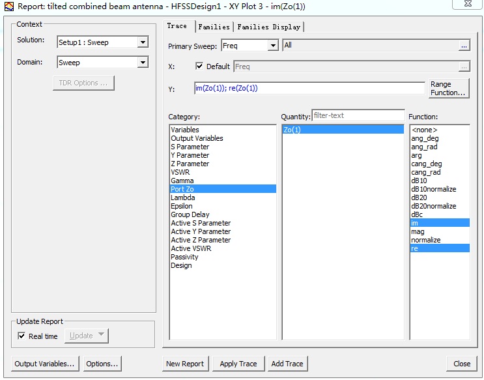484x380 pixels.
Task: Open the Update button dropdown arrow
Action: pyautogui.click(x=101, y=334)
